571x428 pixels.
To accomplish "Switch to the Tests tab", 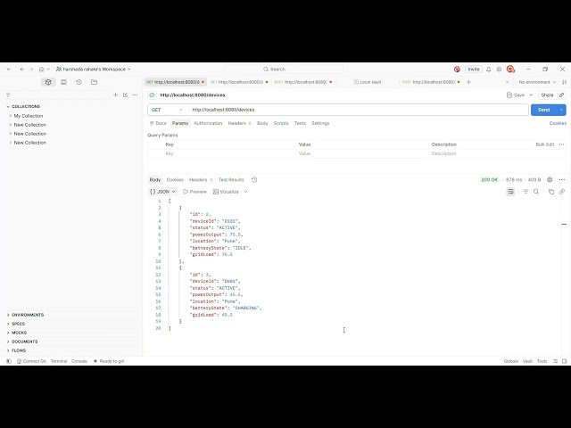I will [300, 123].
